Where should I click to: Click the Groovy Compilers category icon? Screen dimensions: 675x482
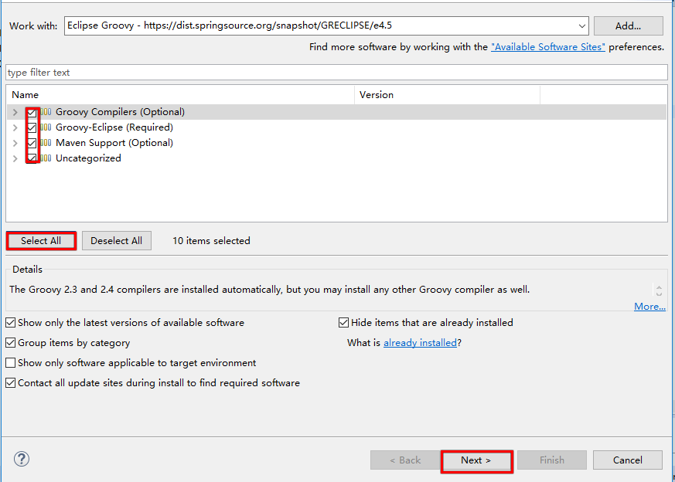46,112
